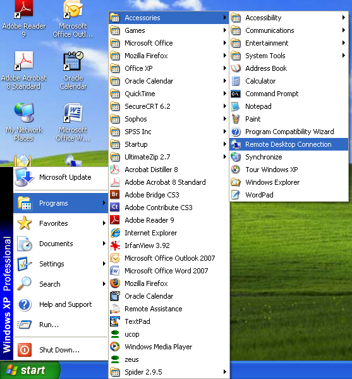Click the Oracle Calendar desktop shortcut
The height and width of the screenshot is (379, 352).
(73, 70)
